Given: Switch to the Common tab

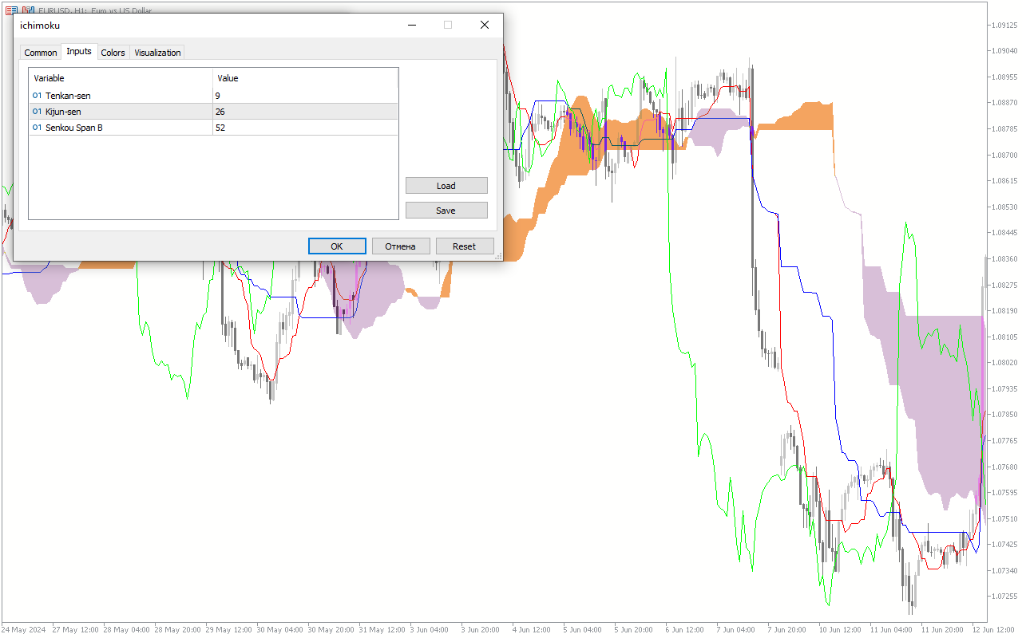Looking at the screenshot, I should coord(40,53).
